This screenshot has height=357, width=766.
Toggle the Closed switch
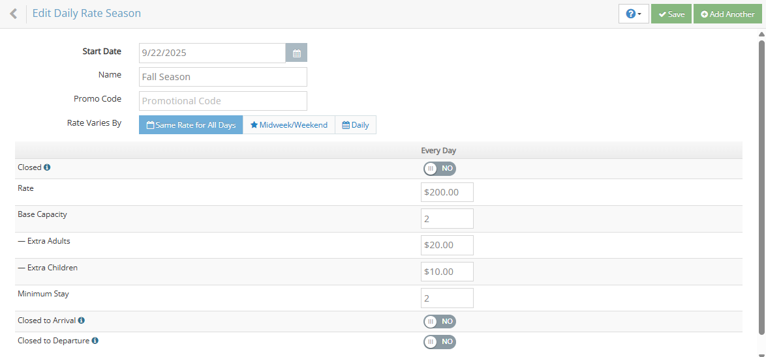[x=439, y=169]
